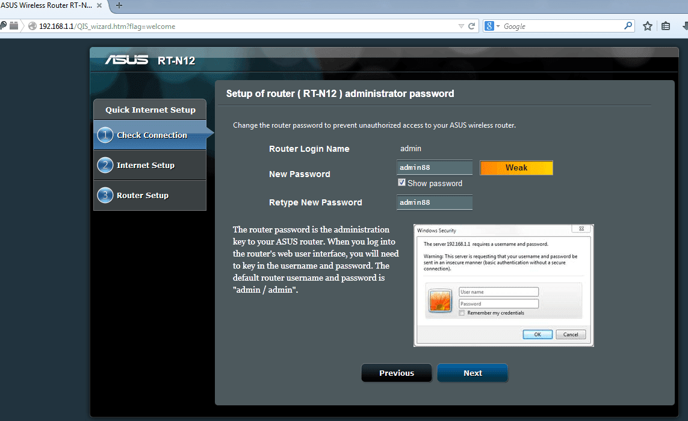Click the 'admin' login name value
This screenshot has height=421, width=688.
pos(411,149)
